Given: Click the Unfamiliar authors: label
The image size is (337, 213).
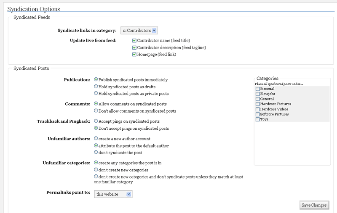Looking at the screenshot, I should tap(69, 139).
